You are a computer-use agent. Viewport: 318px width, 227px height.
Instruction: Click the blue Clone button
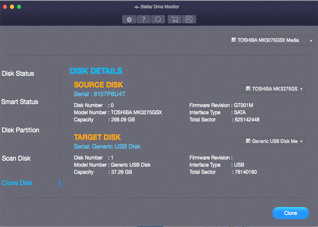click(x=291, y=213)
